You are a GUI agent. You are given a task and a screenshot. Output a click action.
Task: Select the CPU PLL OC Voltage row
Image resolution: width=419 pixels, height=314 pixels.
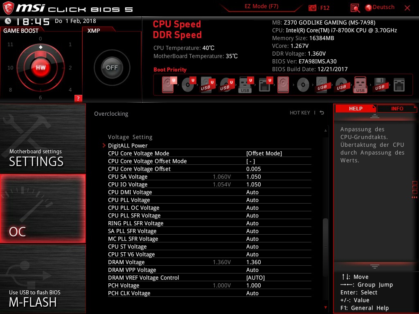[209, 207]
